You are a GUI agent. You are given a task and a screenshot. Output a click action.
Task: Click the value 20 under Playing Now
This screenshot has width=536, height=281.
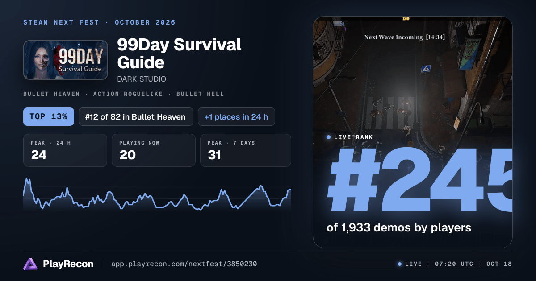pyautogui.click(x=127, y=155)
